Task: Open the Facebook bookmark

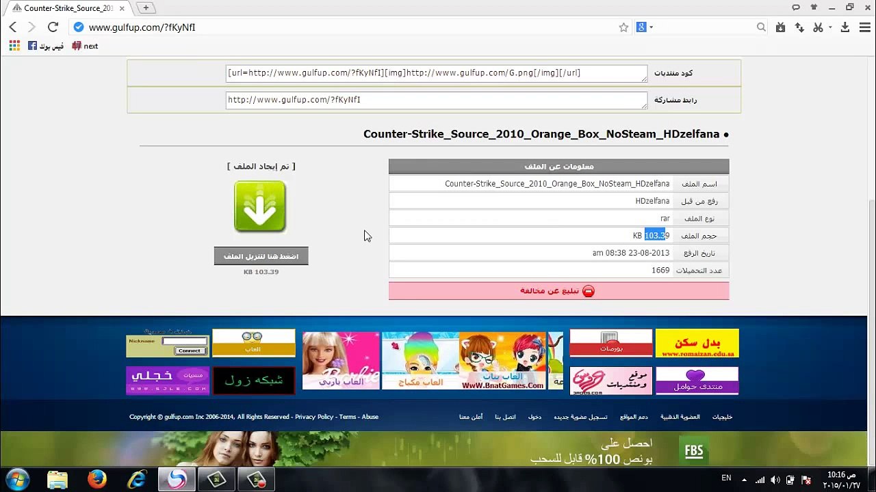Action: click(46, 46)
